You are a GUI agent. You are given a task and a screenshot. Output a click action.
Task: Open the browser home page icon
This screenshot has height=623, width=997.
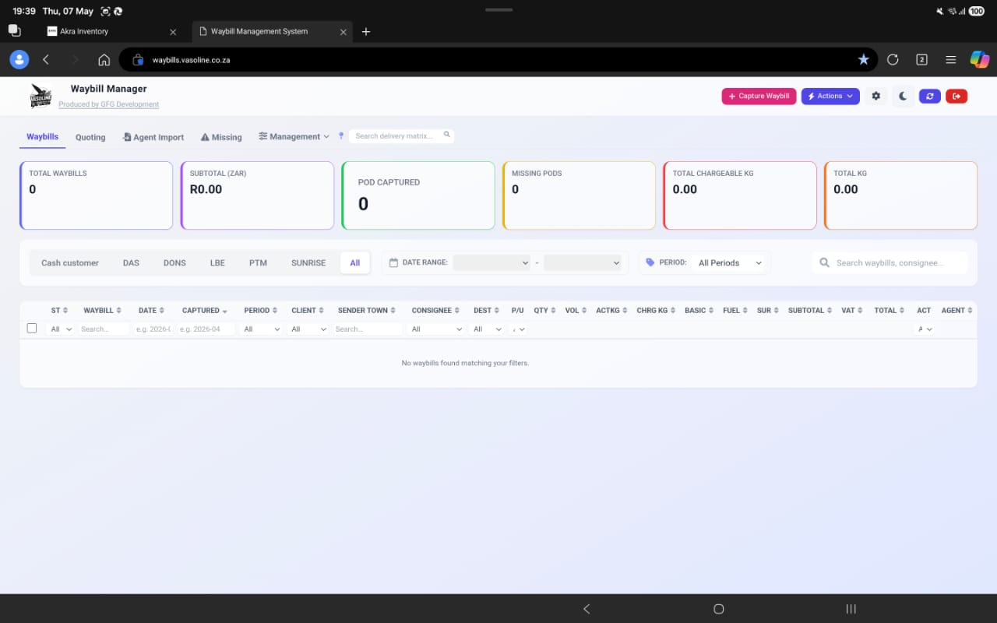104,59
